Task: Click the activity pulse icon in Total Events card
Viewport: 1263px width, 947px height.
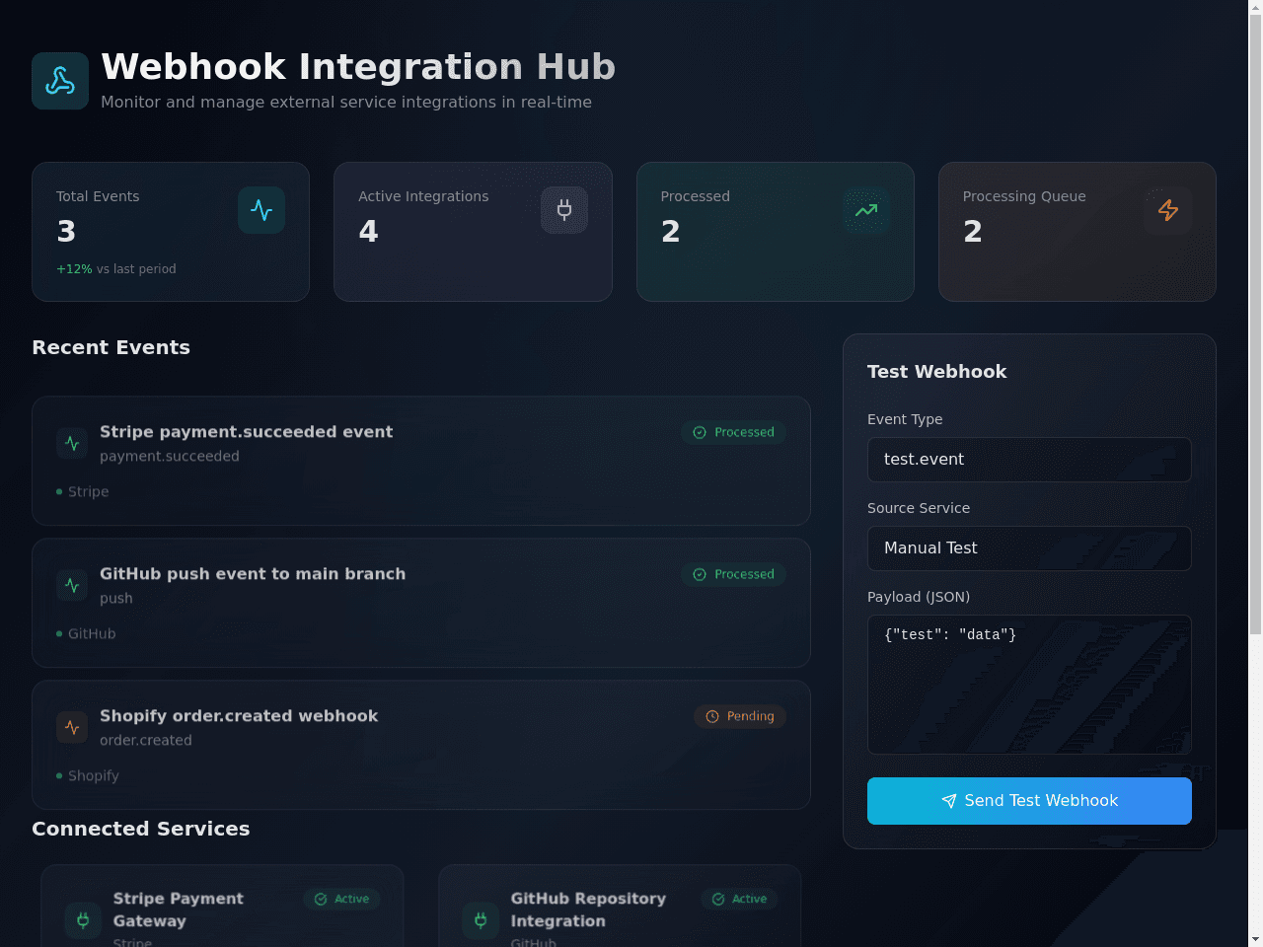Action: coord(261,210)
